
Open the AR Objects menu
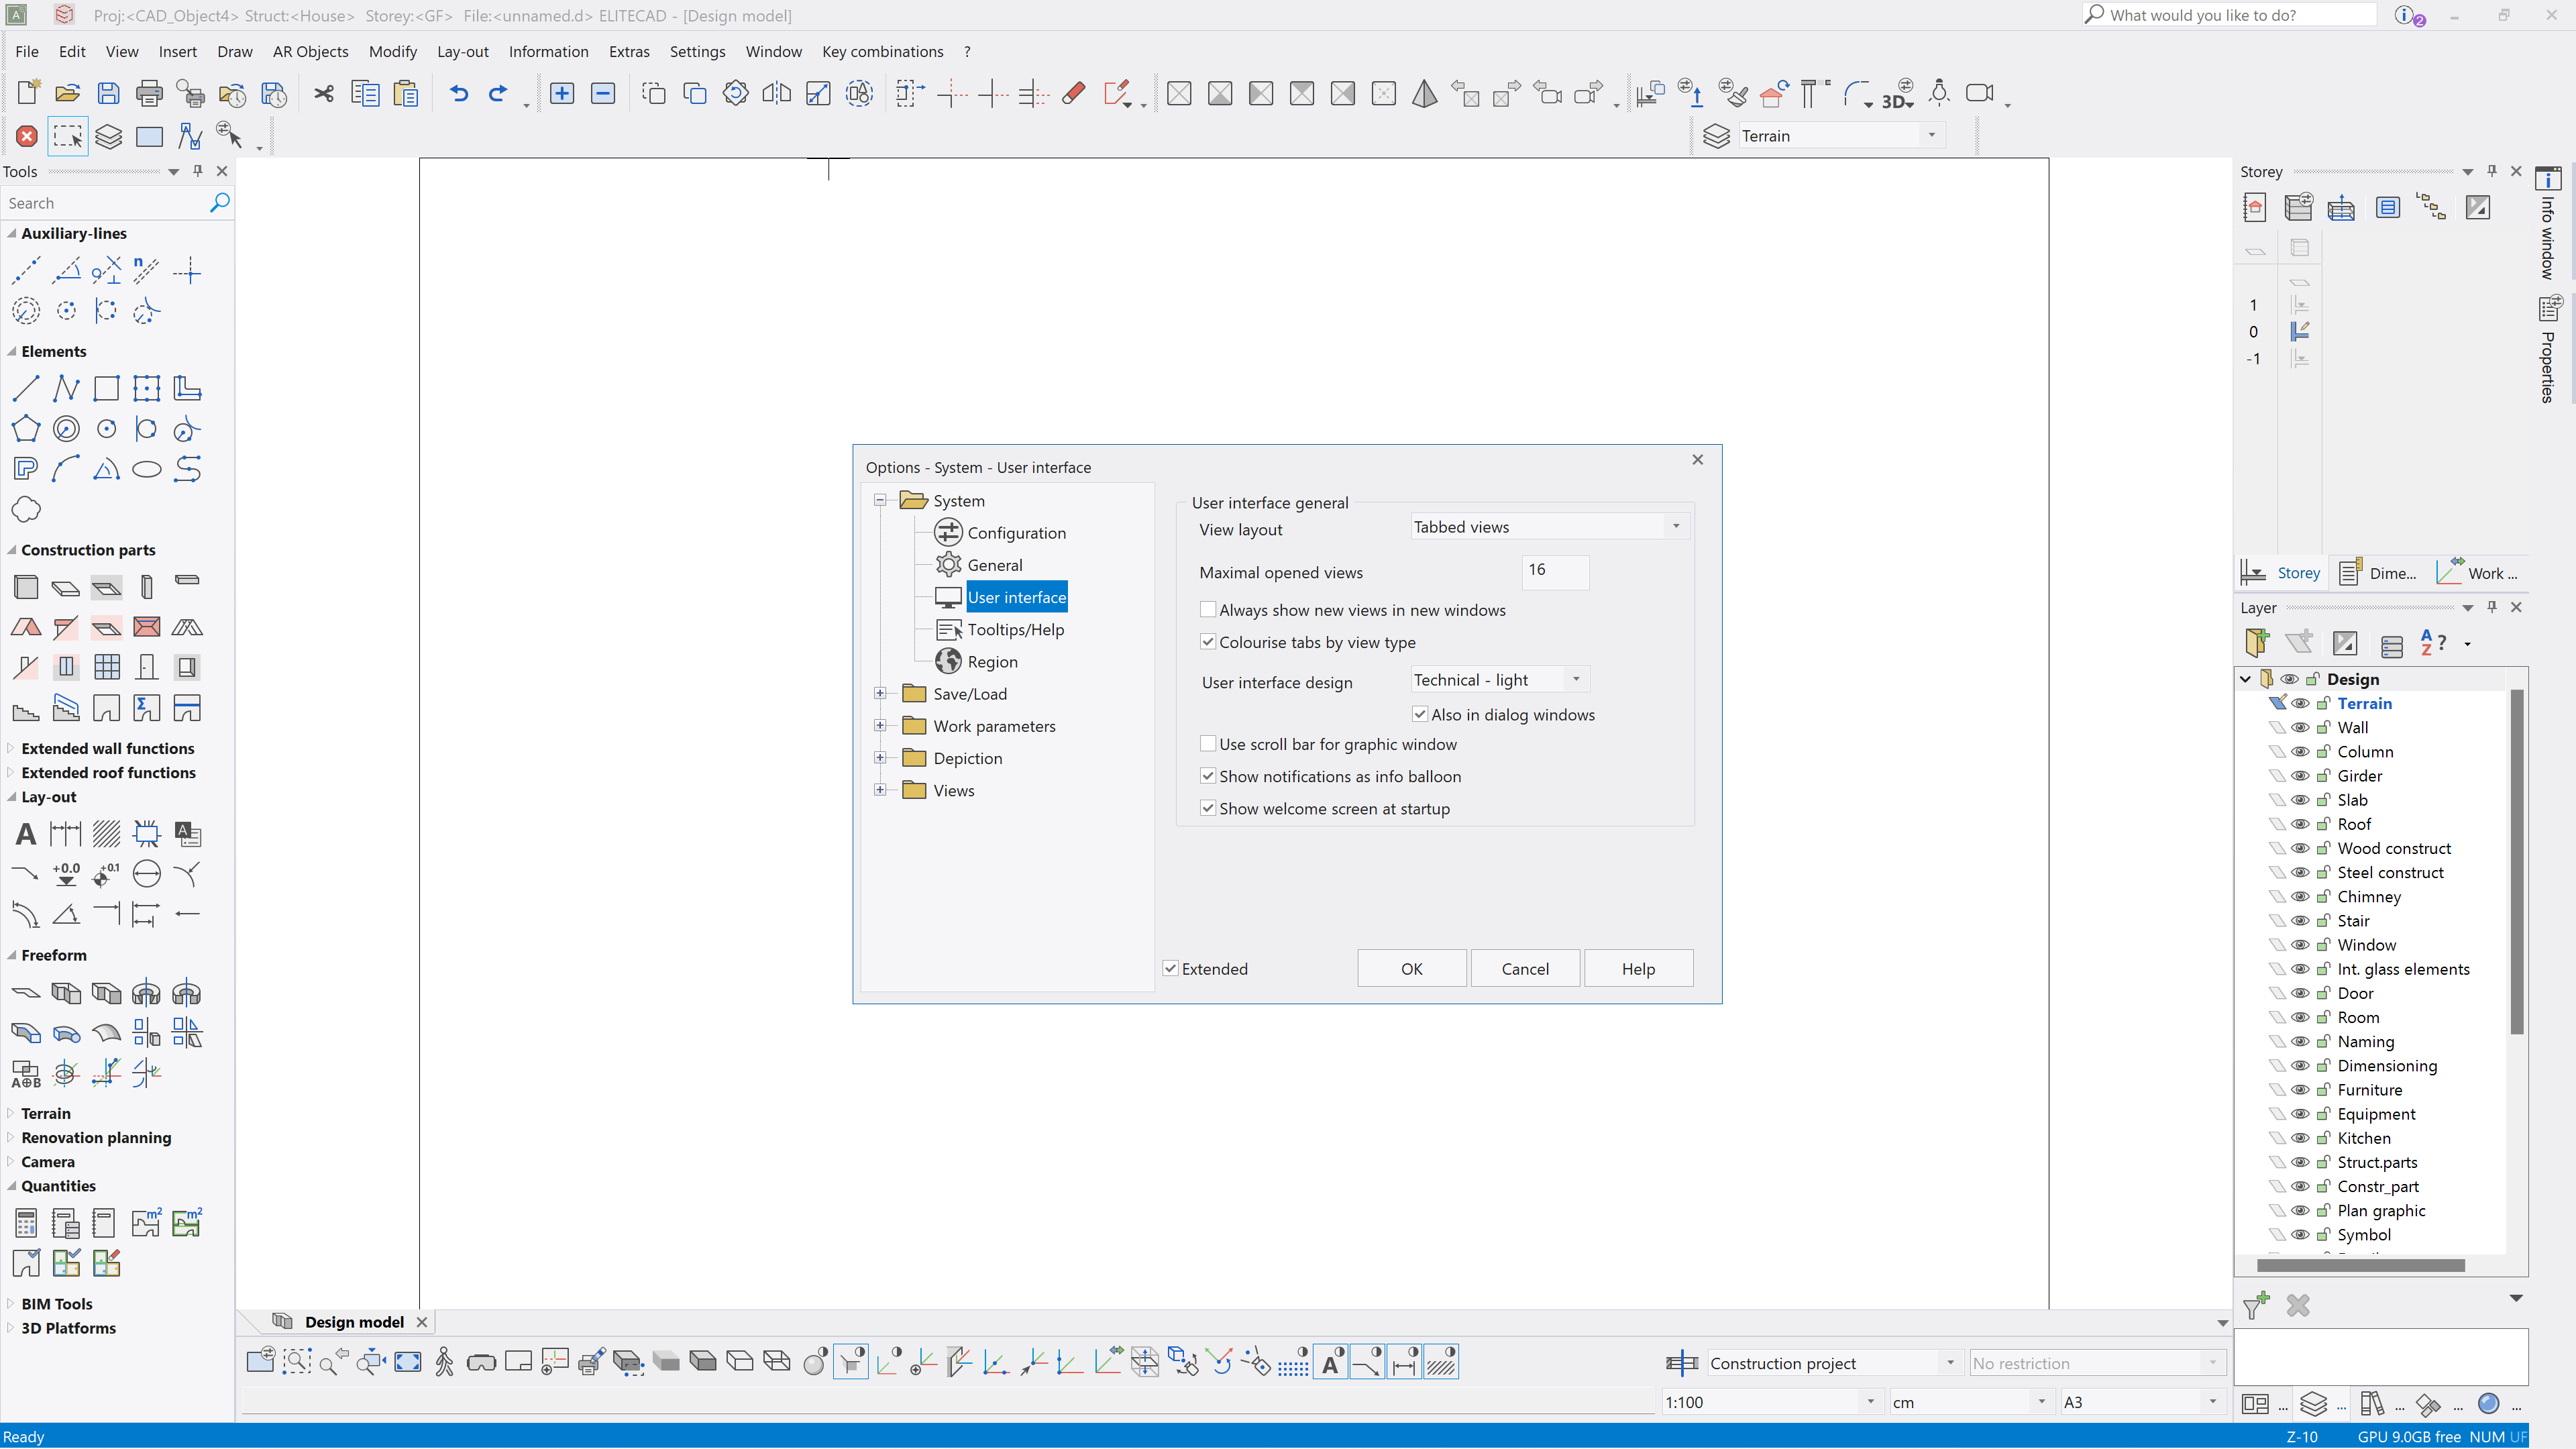[x=310, y=51]
